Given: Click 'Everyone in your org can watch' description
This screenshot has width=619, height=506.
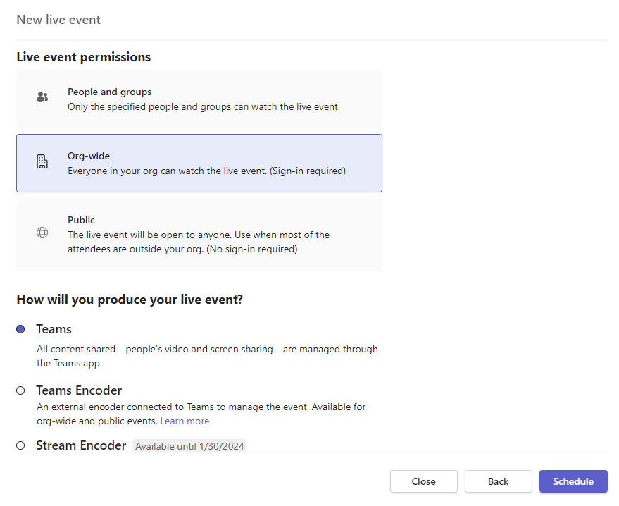Looking at the screenshot, I should [206, 171].
